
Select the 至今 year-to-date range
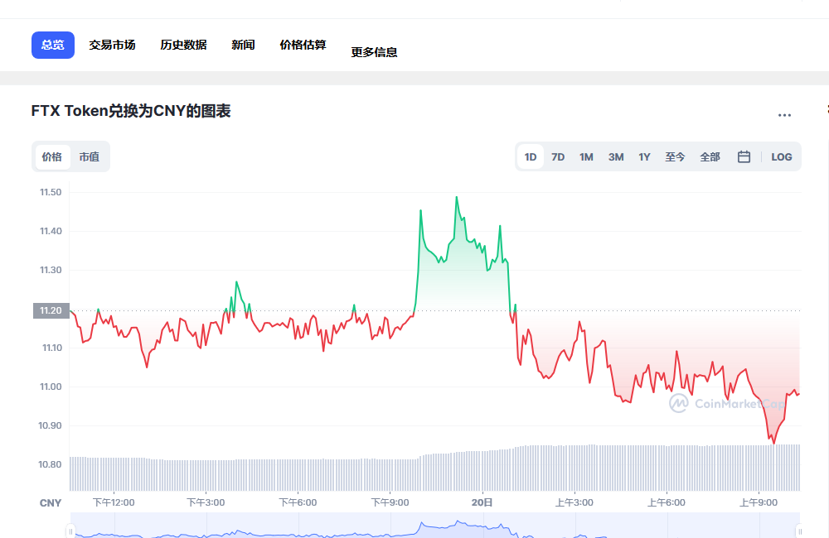tap(675, 156)
